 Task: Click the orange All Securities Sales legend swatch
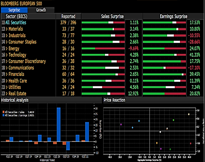coord(4,112)
